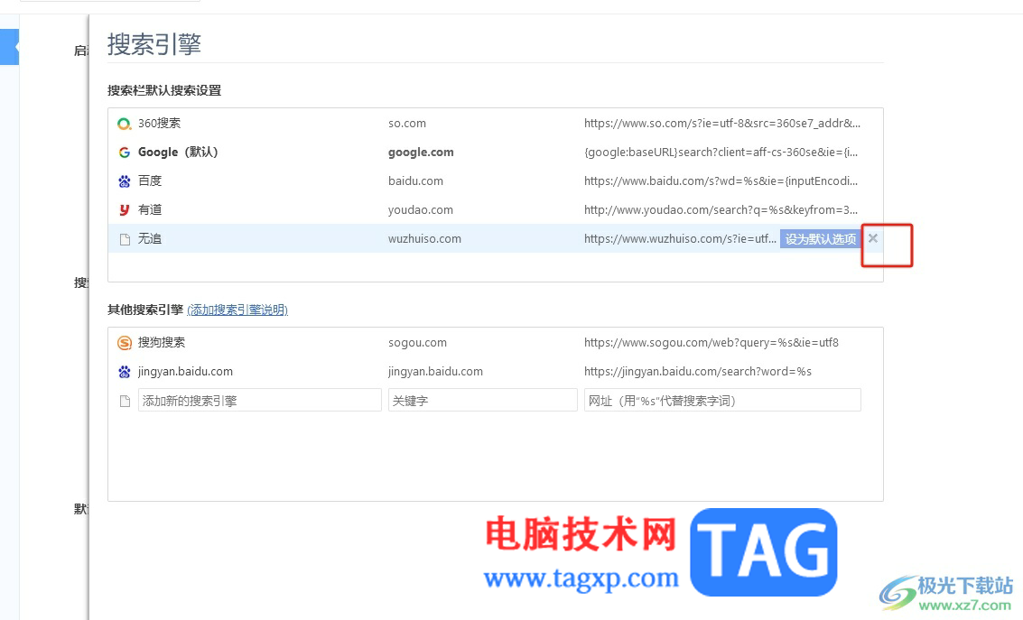The image size is (1023, 620).
Task: Focus the 添加新的搜索引擎 name field
Action: click(x=260, y=401)
